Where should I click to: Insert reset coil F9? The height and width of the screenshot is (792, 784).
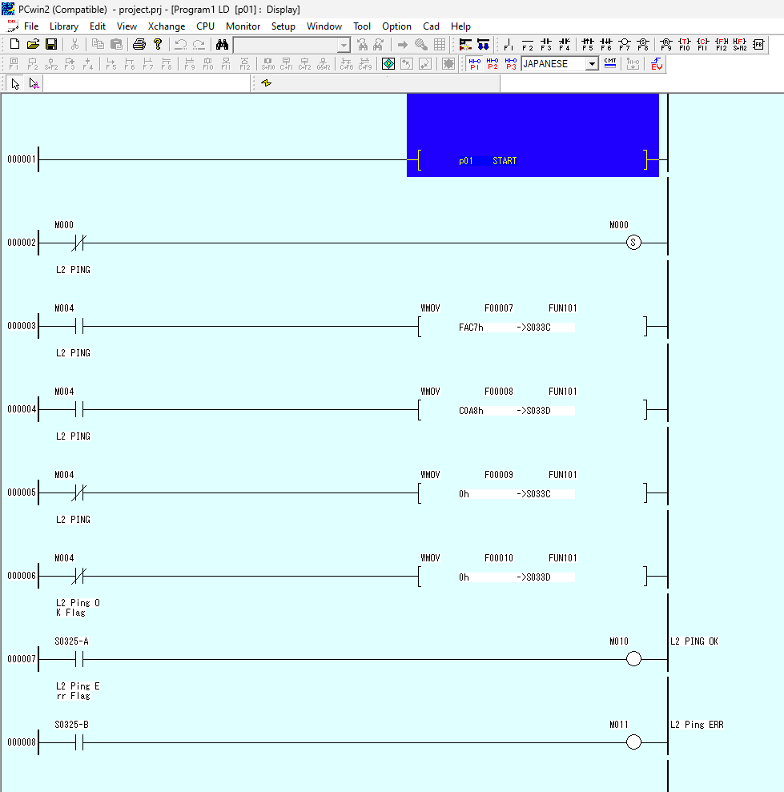[666, 45]
